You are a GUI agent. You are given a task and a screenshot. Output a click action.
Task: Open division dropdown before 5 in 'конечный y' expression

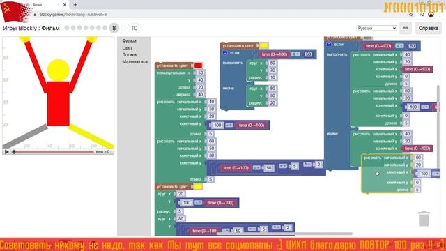[x=282, y=166]
